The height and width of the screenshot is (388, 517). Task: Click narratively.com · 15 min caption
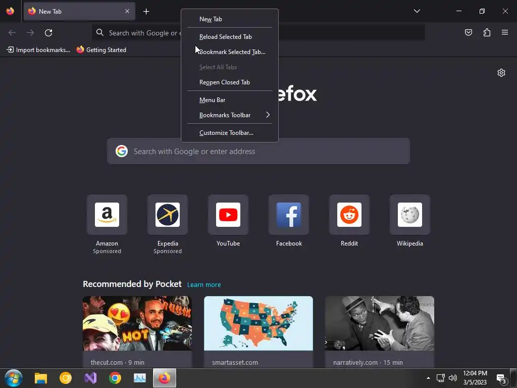pos(368,362)
